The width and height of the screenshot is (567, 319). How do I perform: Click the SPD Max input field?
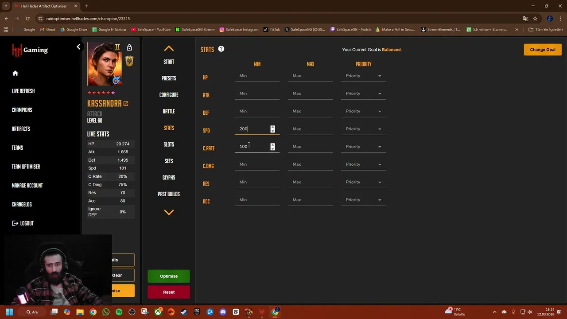click(x=310, y=129)
